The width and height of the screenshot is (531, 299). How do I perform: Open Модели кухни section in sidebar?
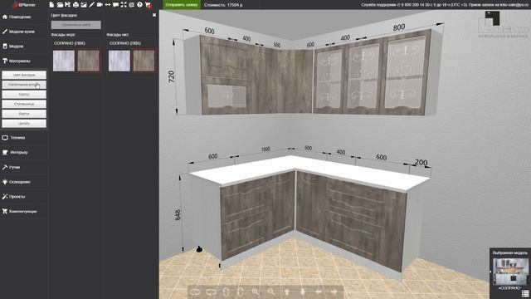(24, 32)
